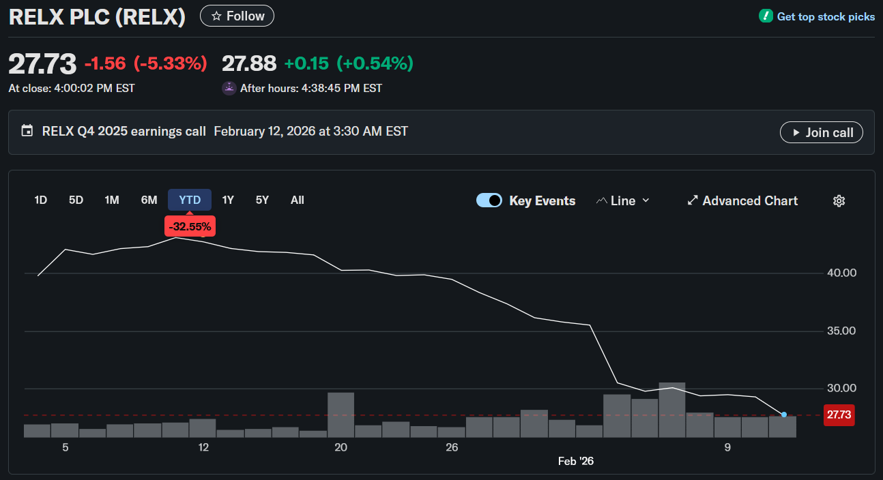
Task: Click the diagonal arrow icon for Advanced Chart
Action: tap(692, 200)
